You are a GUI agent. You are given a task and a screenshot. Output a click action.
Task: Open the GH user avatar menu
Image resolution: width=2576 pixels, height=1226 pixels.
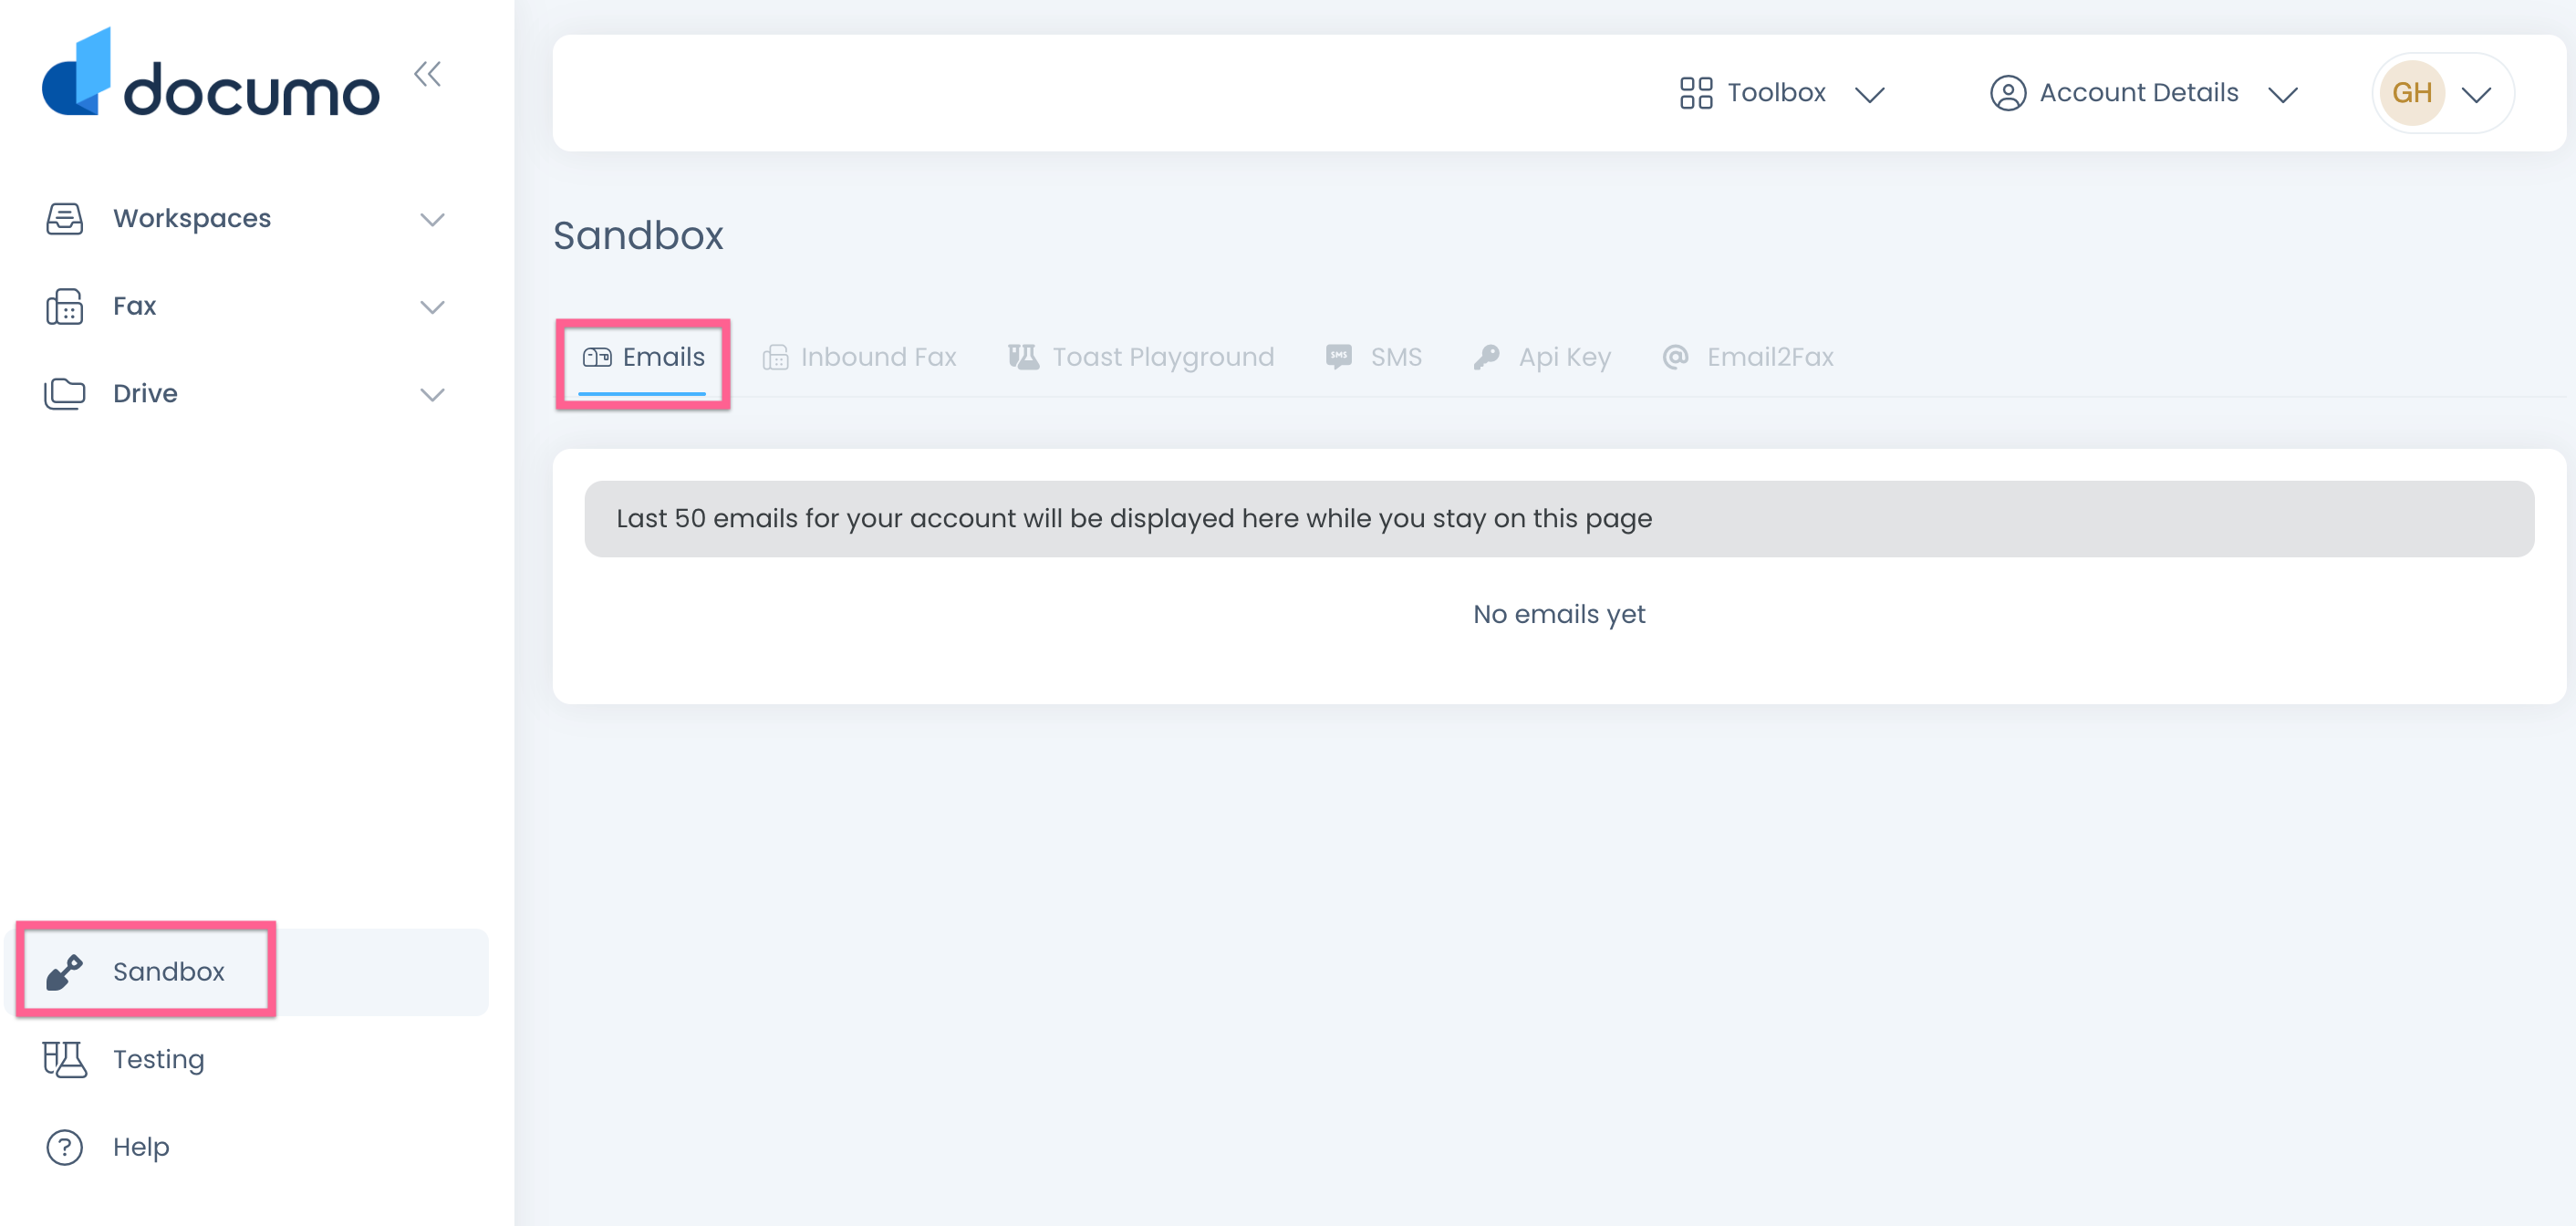pyautogui.click(x=2443, y=93)
